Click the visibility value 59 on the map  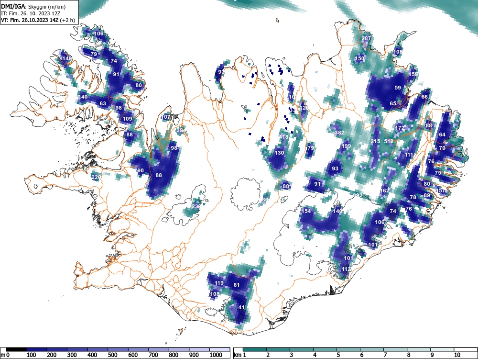pyautogui.click(x=398, y=88)
